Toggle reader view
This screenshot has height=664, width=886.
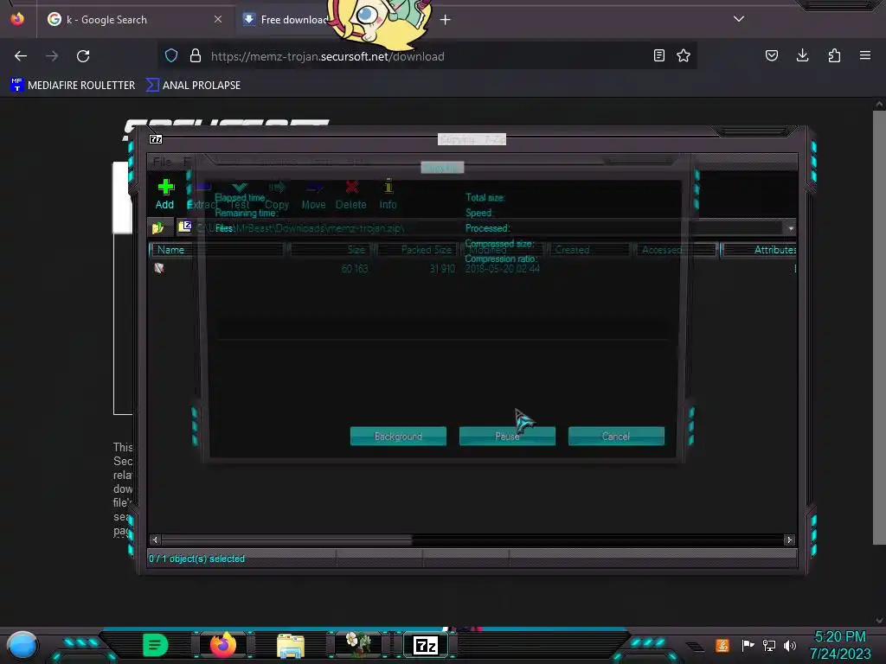click(x=658, y=55)
